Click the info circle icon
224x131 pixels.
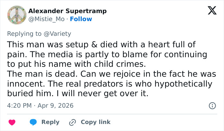click(x=212, y=105)
